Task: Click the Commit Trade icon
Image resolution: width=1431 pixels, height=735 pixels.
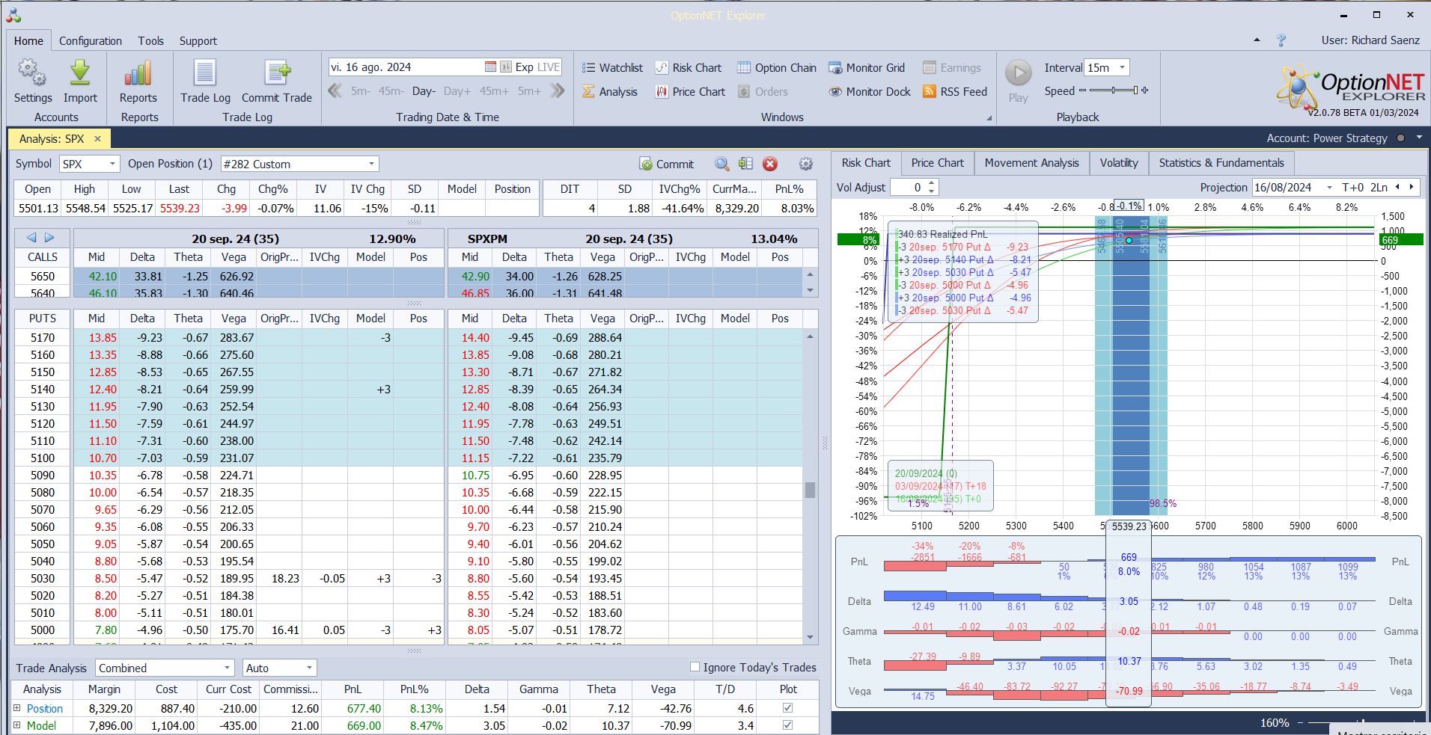Action: 277,73
